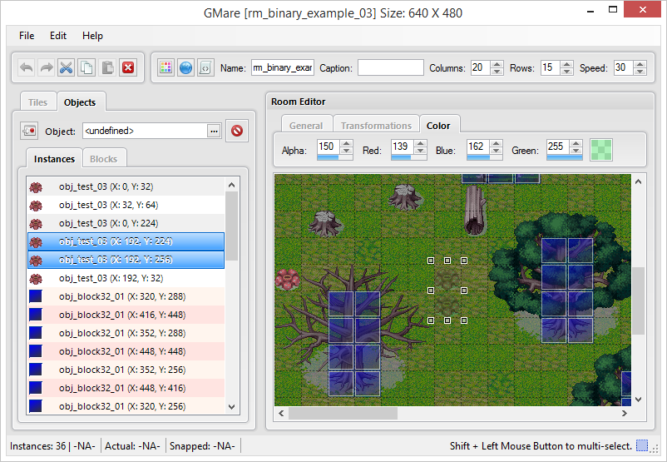Open the Instances tab
Screen dimensions: 667x462
coord(54,159)
